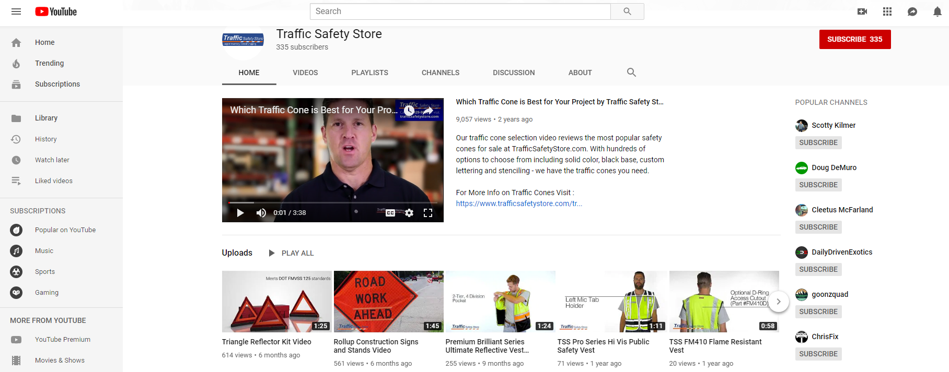
Task: Click the YouTube logo
Action: tap(56, 11)
